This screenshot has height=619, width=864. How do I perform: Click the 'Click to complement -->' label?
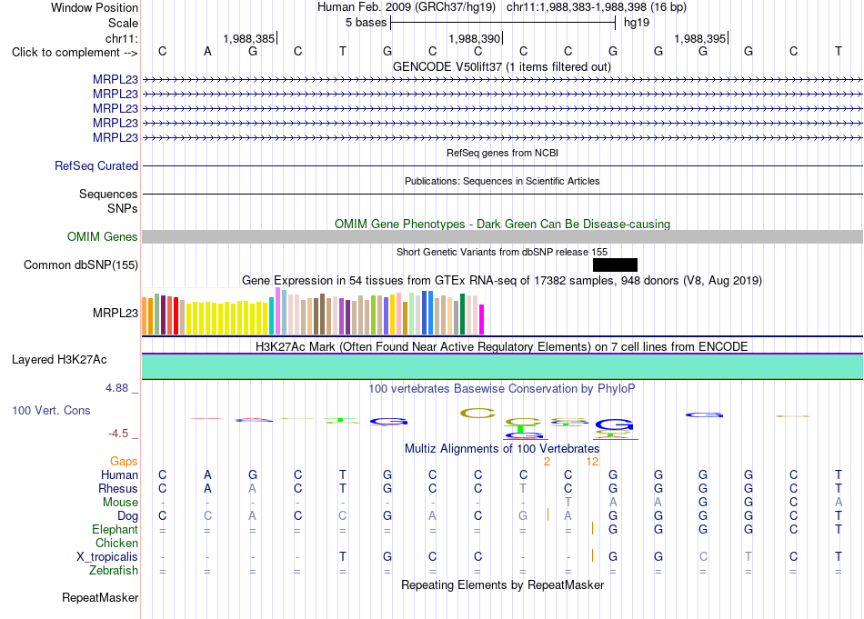[75, 53]
